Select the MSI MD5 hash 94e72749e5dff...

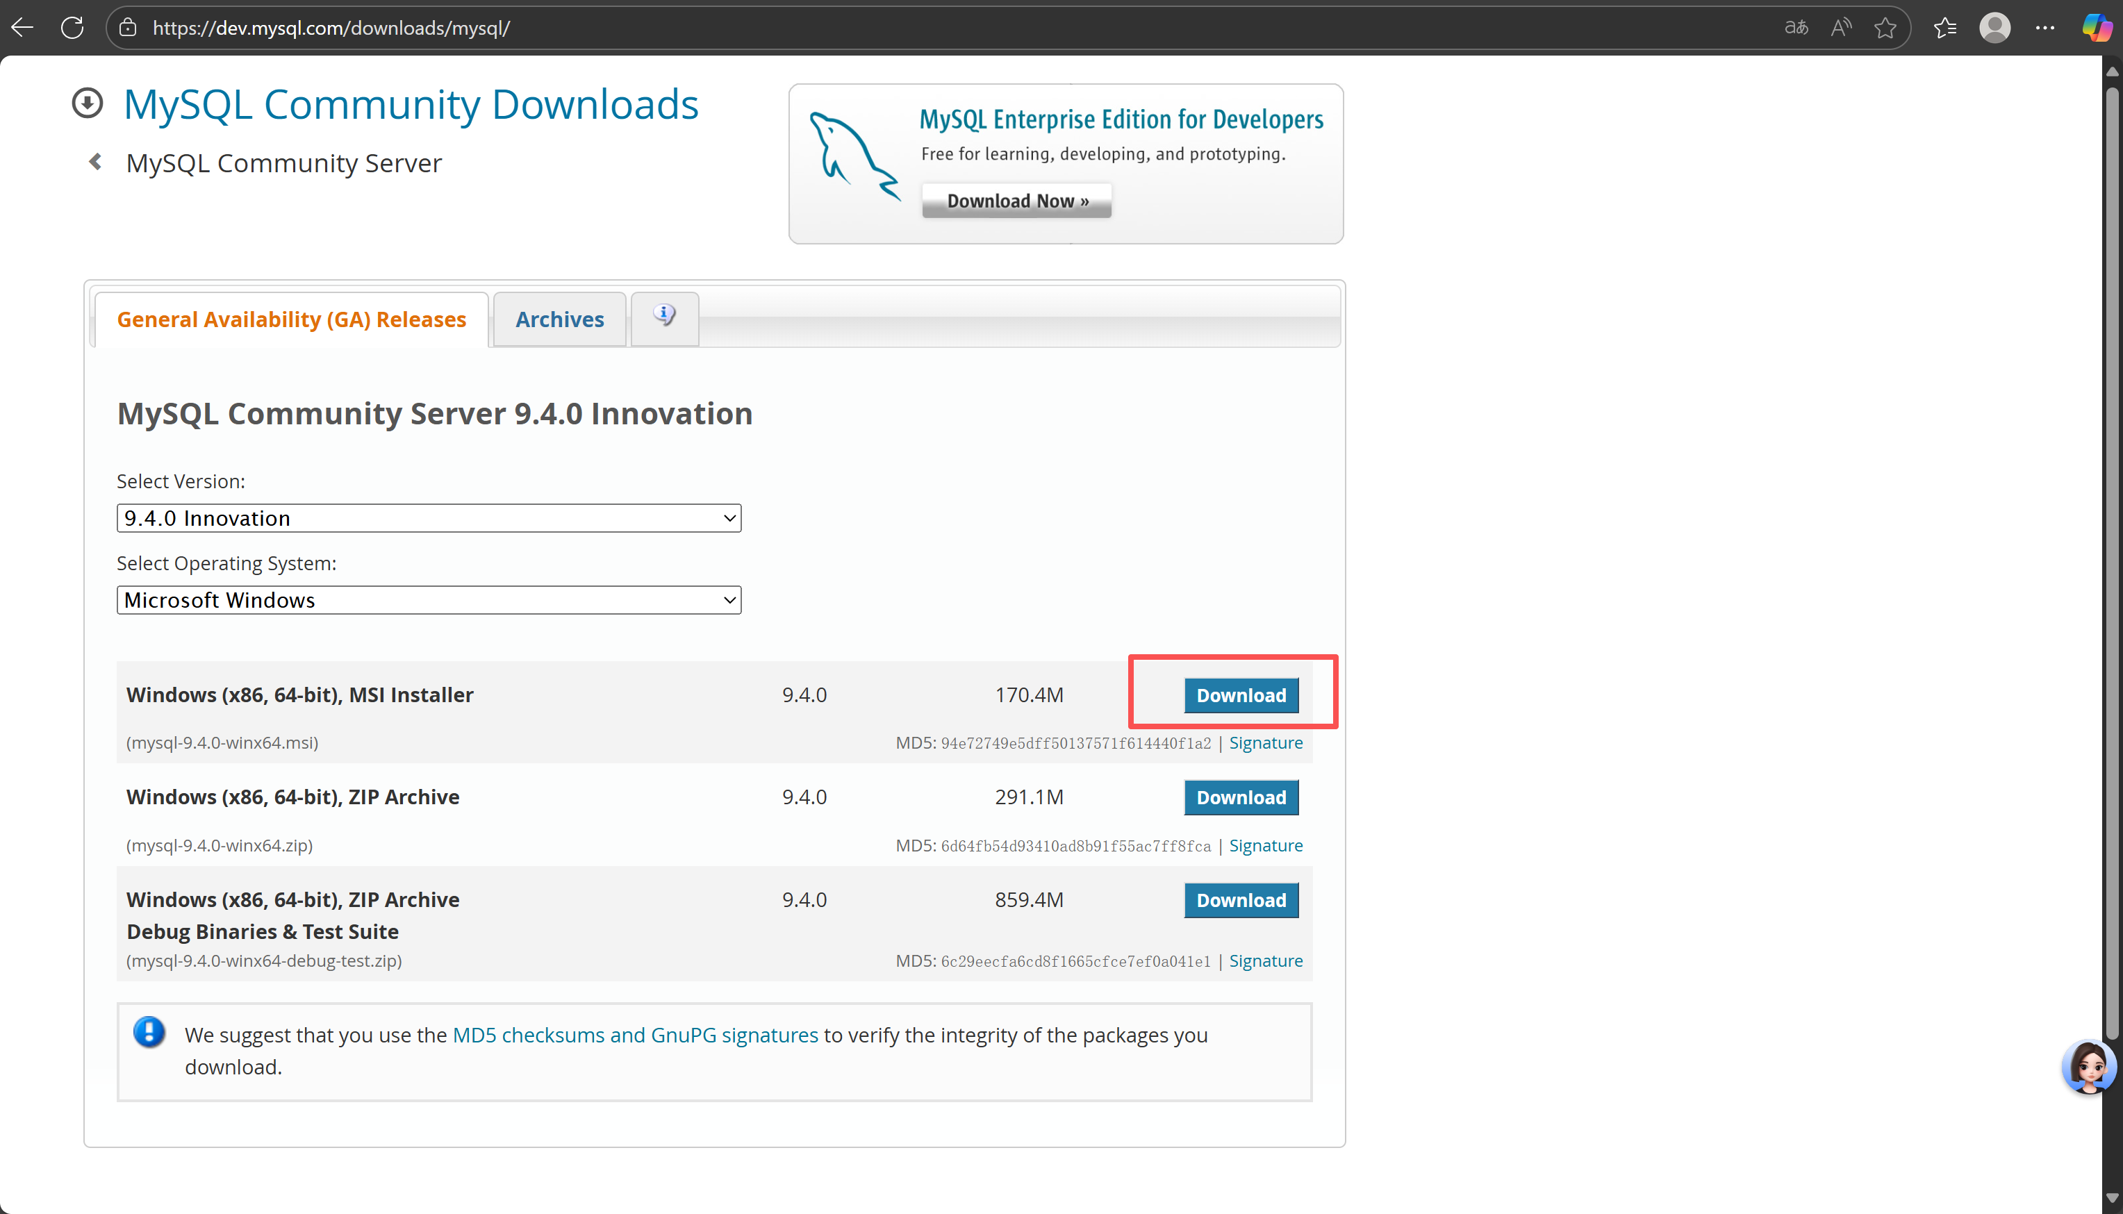1075,743
